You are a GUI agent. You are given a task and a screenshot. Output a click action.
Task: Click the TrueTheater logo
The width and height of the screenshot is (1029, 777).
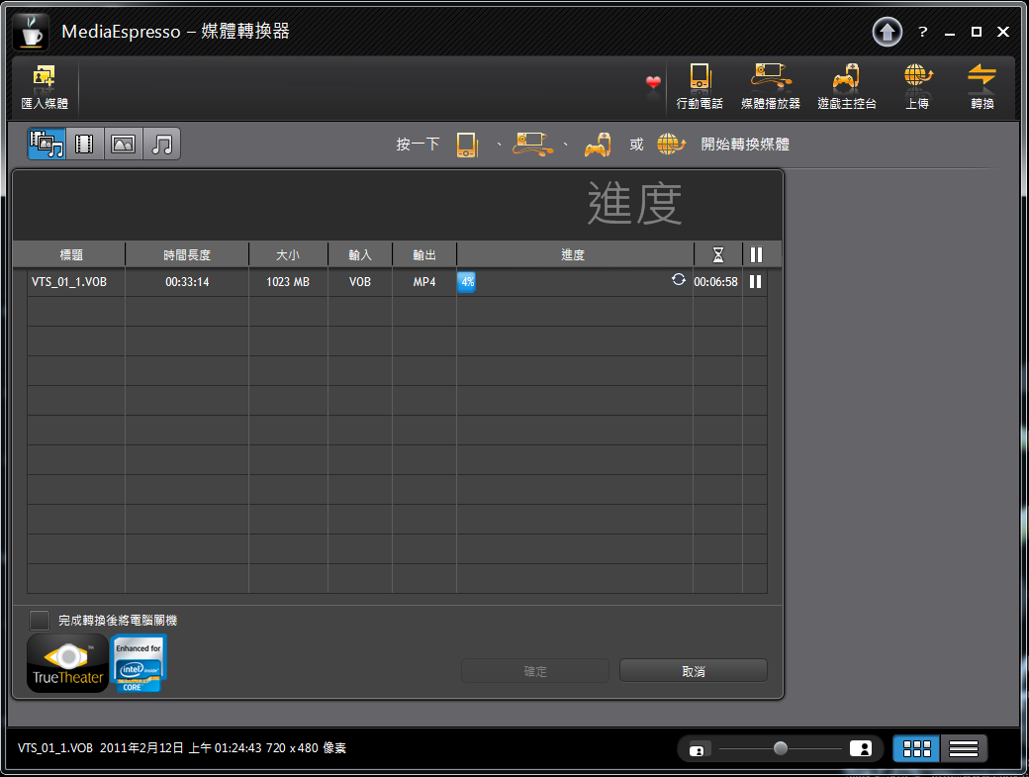coord(67,663)
